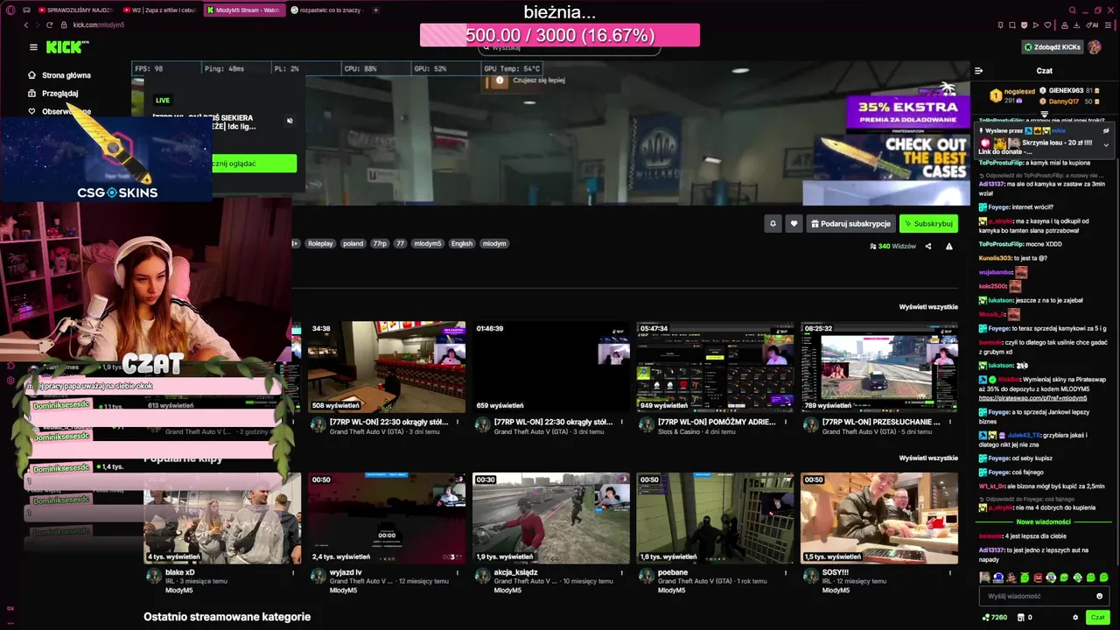Open the 'poebane' clip thumbnail

coord(715,518)
